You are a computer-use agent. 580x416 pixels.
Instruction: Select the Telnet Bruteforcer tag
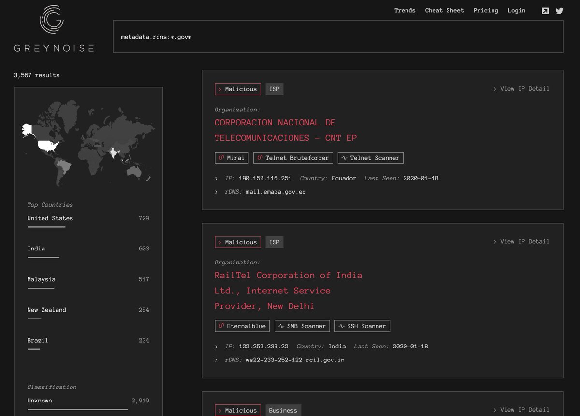coord(293,158)
